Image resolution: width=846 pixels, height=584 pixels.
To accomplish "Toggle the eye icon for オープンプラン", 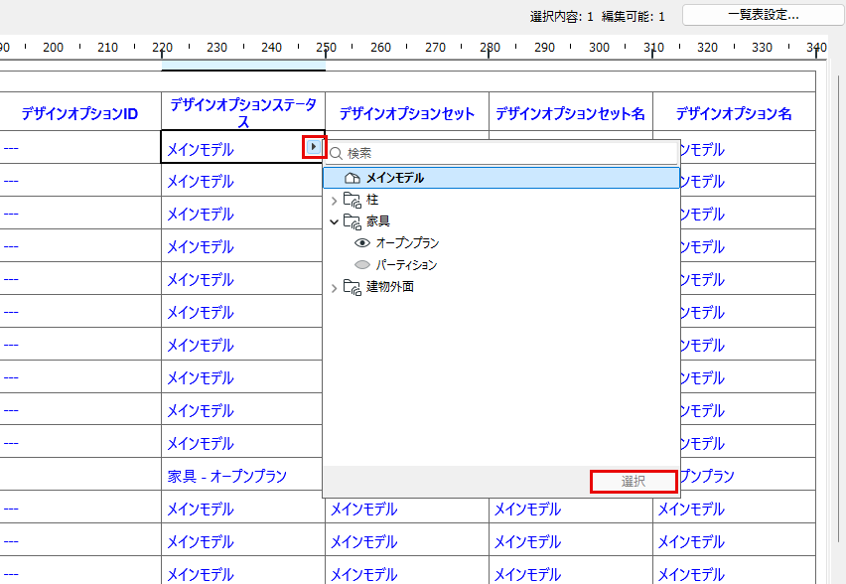I will click(362, 243).
